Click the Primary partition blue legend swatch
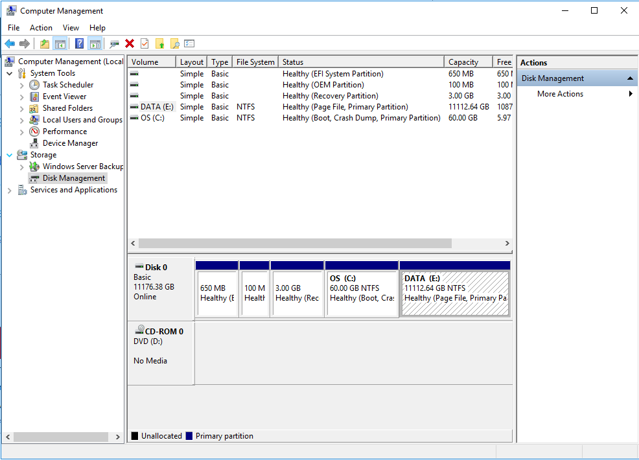The height and width of the screenshot is (460, 639). [189, 436]
